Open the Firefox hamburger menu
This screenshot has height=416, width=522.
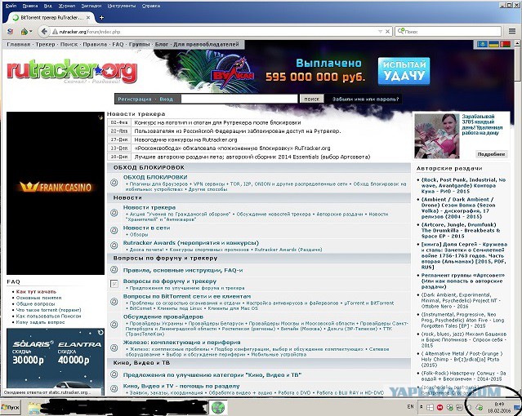coord(512,31)
